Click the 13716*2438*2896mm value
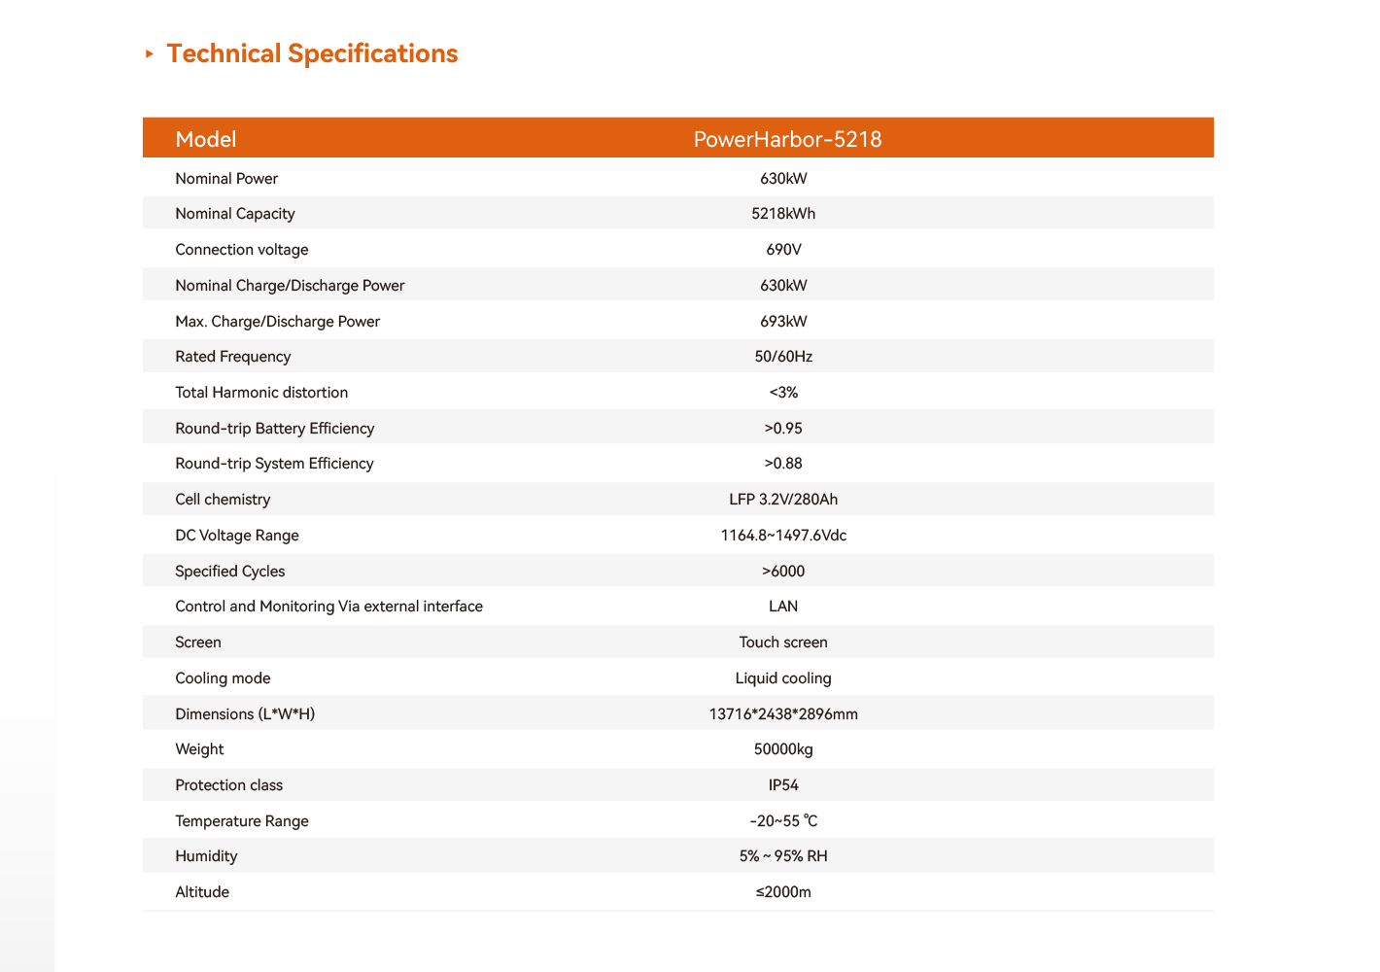Viewport: 1380px width, 972px height. [783, 714]
